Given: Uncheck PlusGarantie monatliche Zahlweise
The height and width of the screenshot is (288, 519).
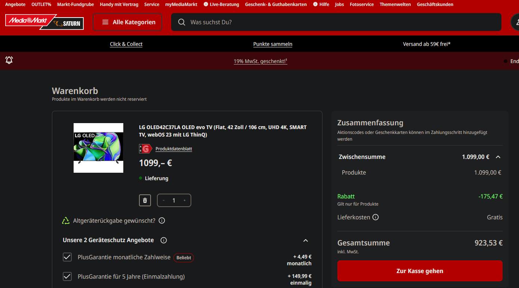Looking at the screenshot, I should point(67,257).
